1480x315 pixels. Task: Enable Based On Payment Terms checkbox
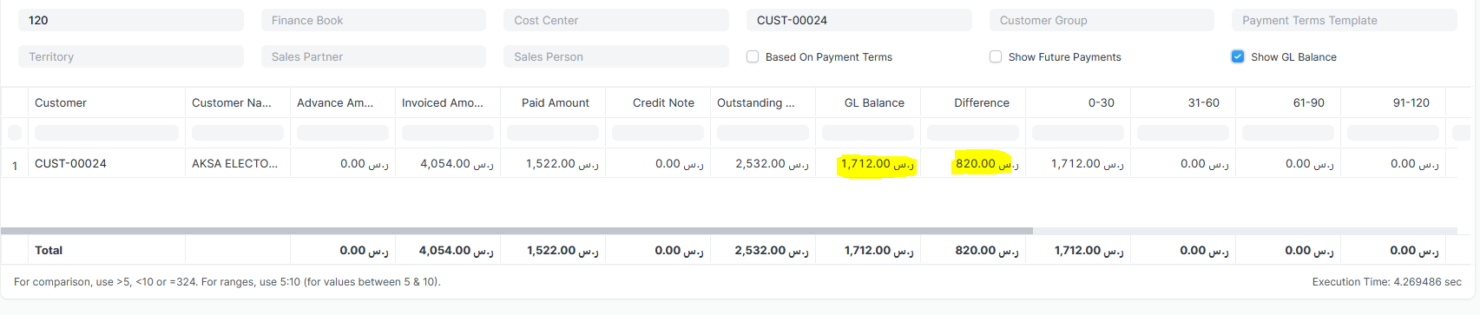point(753,56)
